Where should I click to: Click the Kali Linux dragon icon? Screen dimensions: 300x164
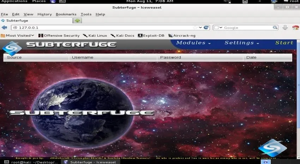click(85, 36)
